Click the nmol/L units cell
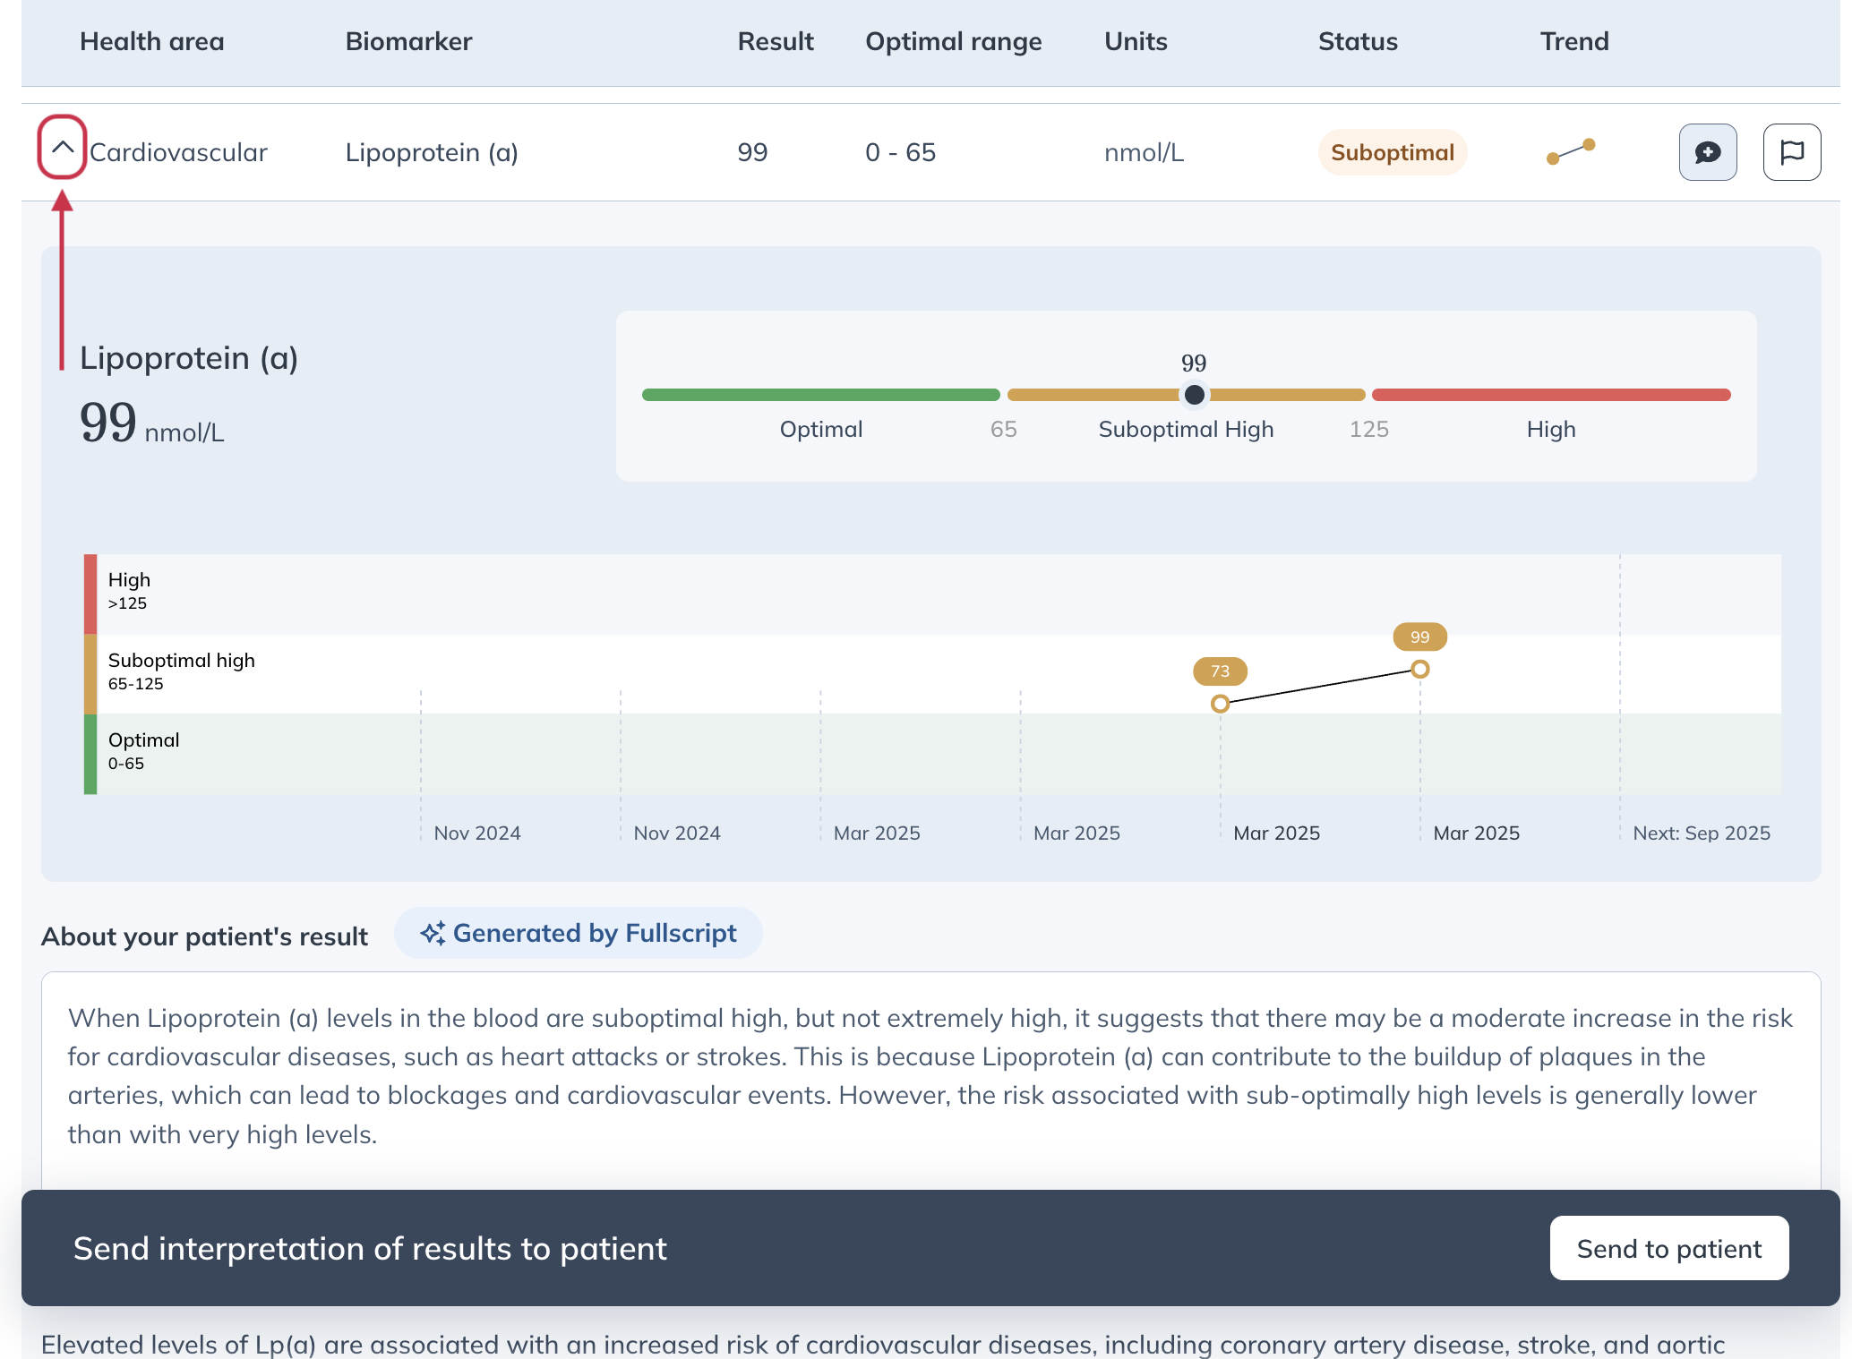This screenshot has width=1852, height=1359. pos(1144,152)
